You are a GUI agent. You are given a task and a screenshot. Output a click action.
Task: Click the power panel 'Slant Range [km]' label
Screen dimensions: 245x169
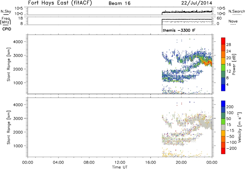coord(9,64)
